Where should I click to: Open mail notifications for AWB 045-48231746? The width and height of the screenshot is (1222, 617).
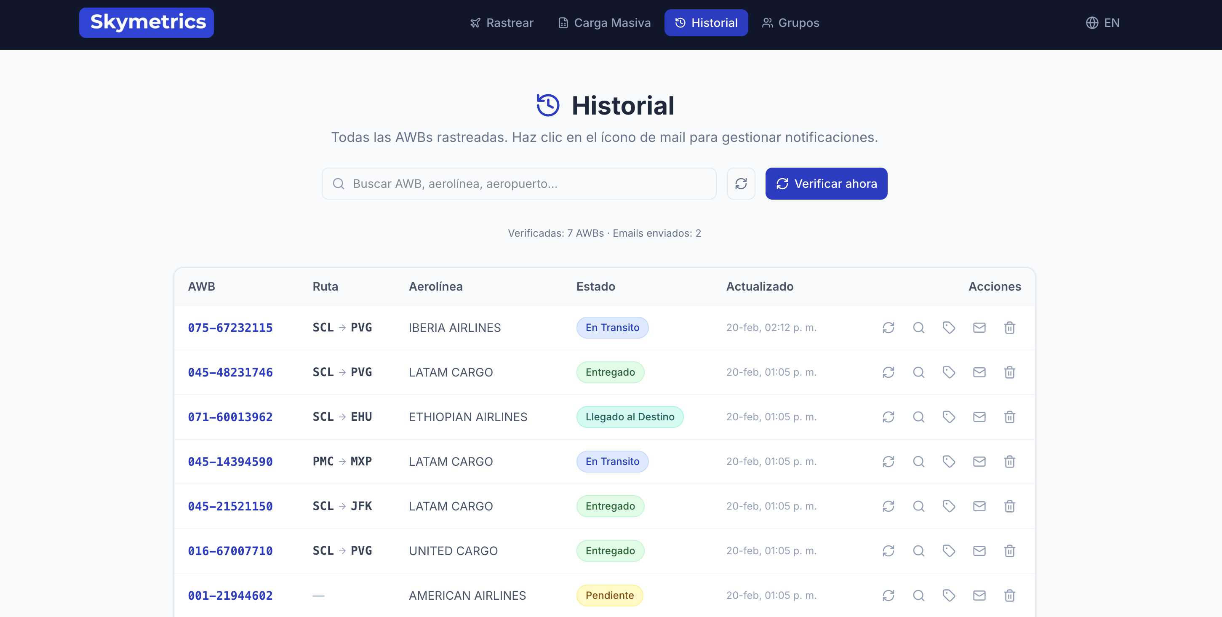pos(979,372)
